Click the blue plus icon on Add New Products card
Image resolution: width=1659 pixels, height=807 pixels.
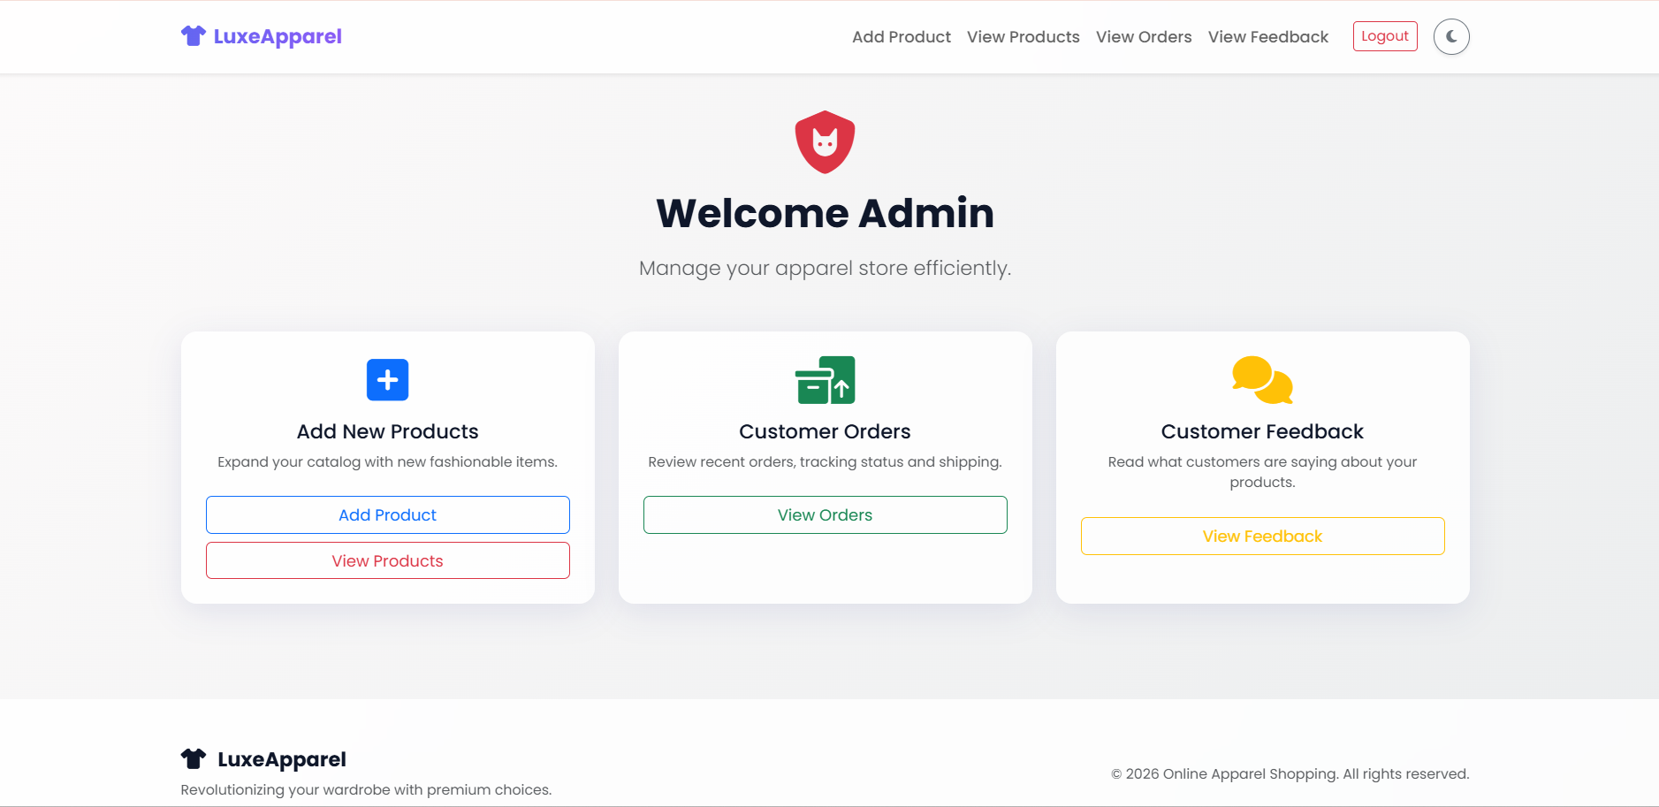[x=387, y=380]
